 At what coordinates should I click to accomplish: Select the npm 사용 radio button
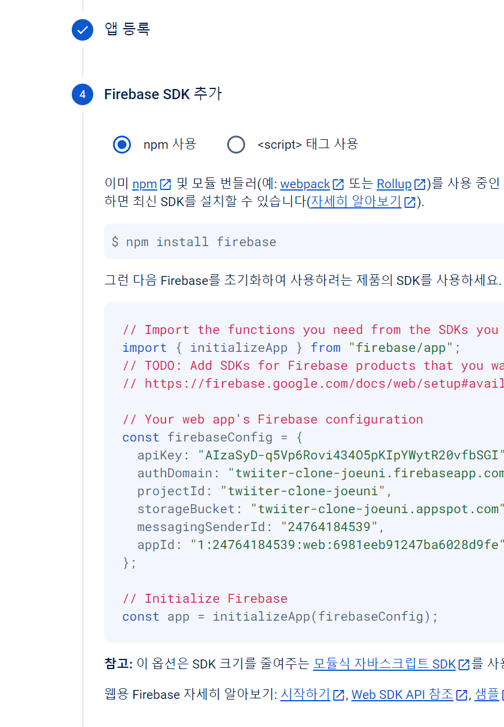coord(122,145)
